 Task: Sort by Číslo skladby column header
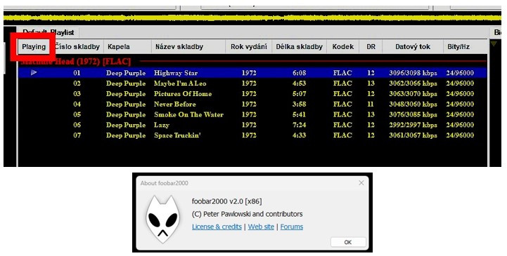pos(77,47)
